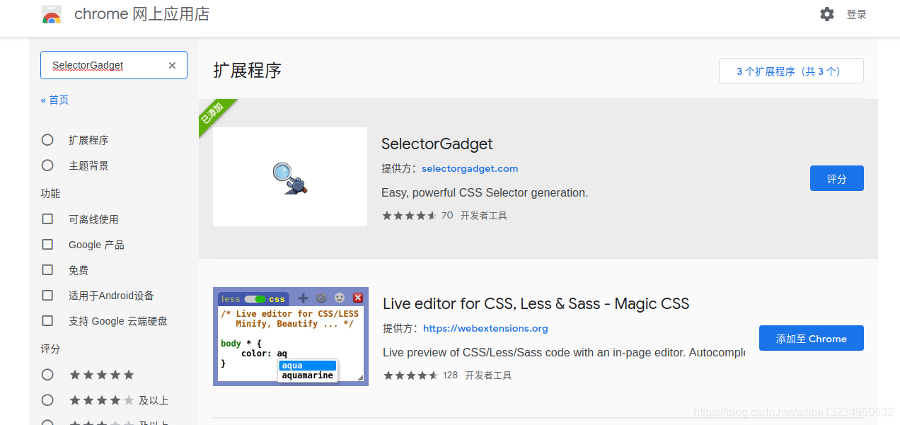
Task: Select the 主题背景 radio button
Action: click(47, 165)
